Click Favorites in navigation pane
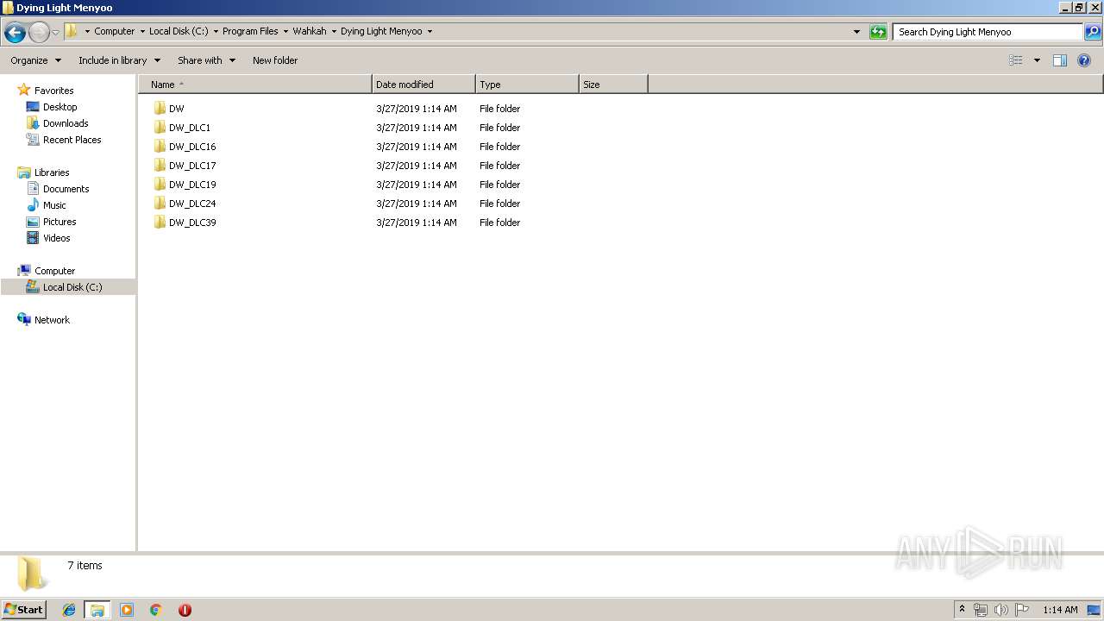Screen dimensions: 1104x621 point(53,91)
